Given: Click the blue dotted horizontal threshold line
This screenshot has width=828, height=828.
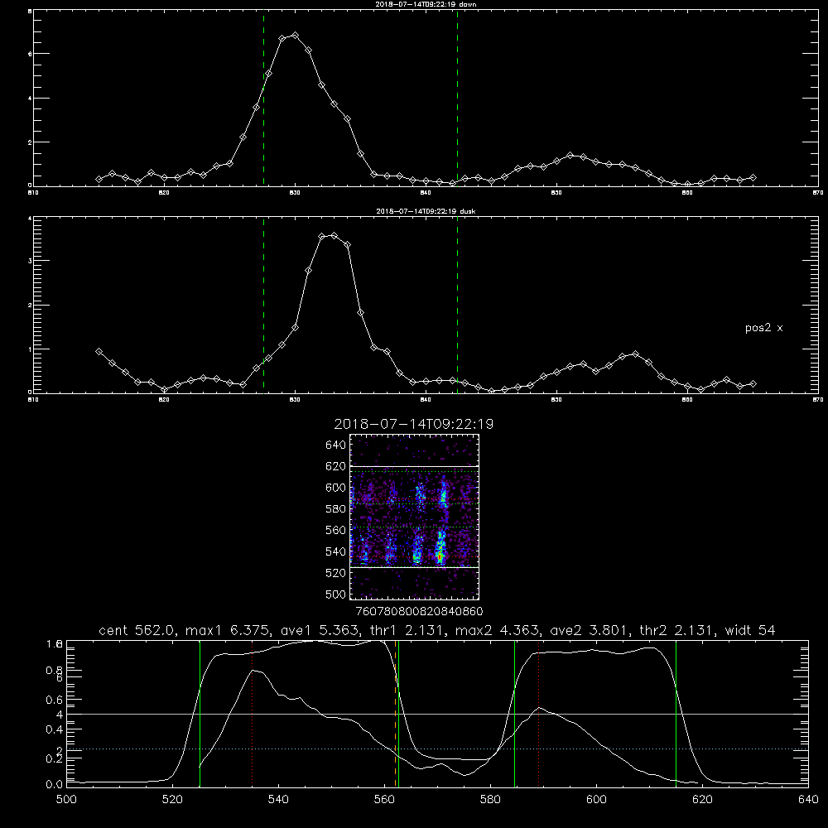Looking at the screenshot, I should (437, 749).
